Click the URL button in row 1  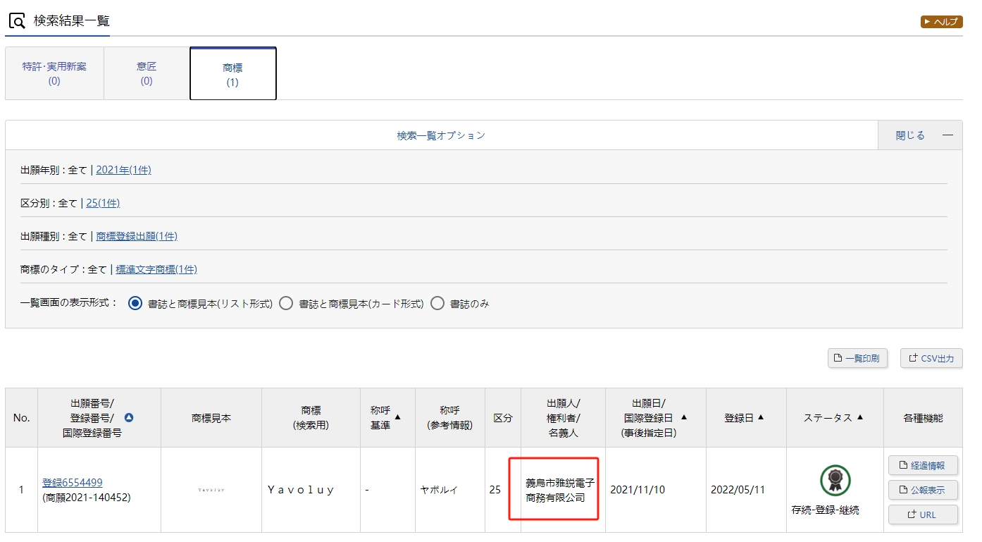tap(923, 515)
